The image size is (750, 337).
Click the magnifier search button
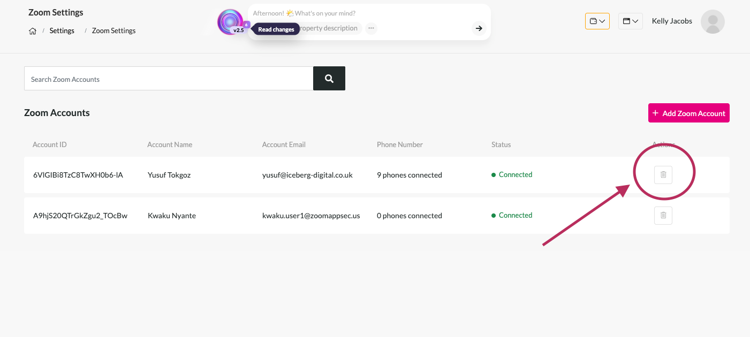pos(329,79)
